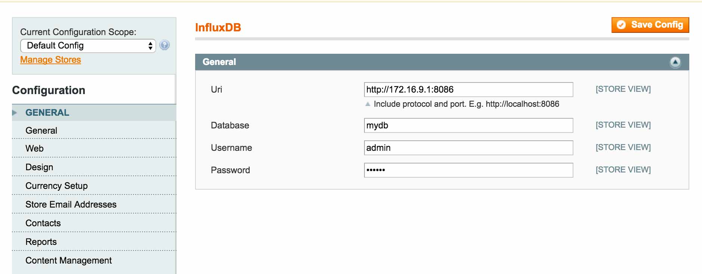Open the Current Configuration Scope dropdown
The width and height of the screenshot is (702, 274).
coord(88,46)
